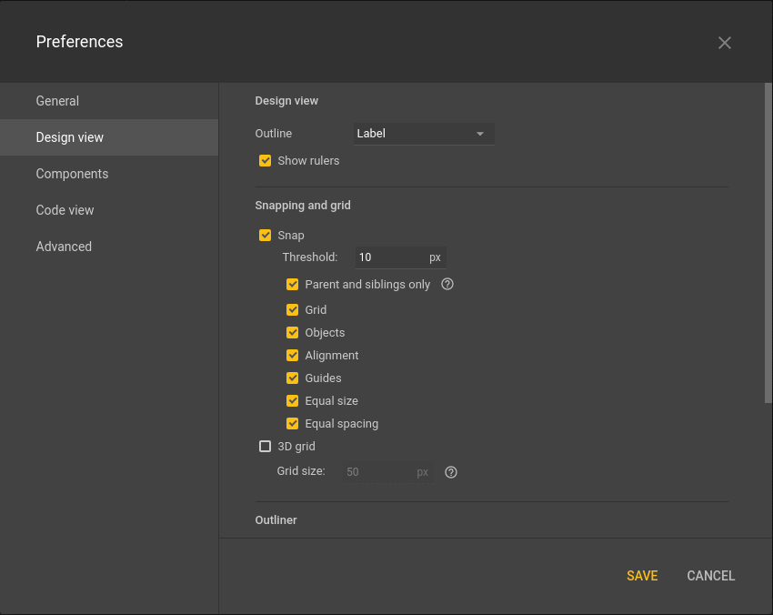Disable Parent and siblings only snapping
The height and width of the screenshot is (615, 773).
tap(292, 284)
